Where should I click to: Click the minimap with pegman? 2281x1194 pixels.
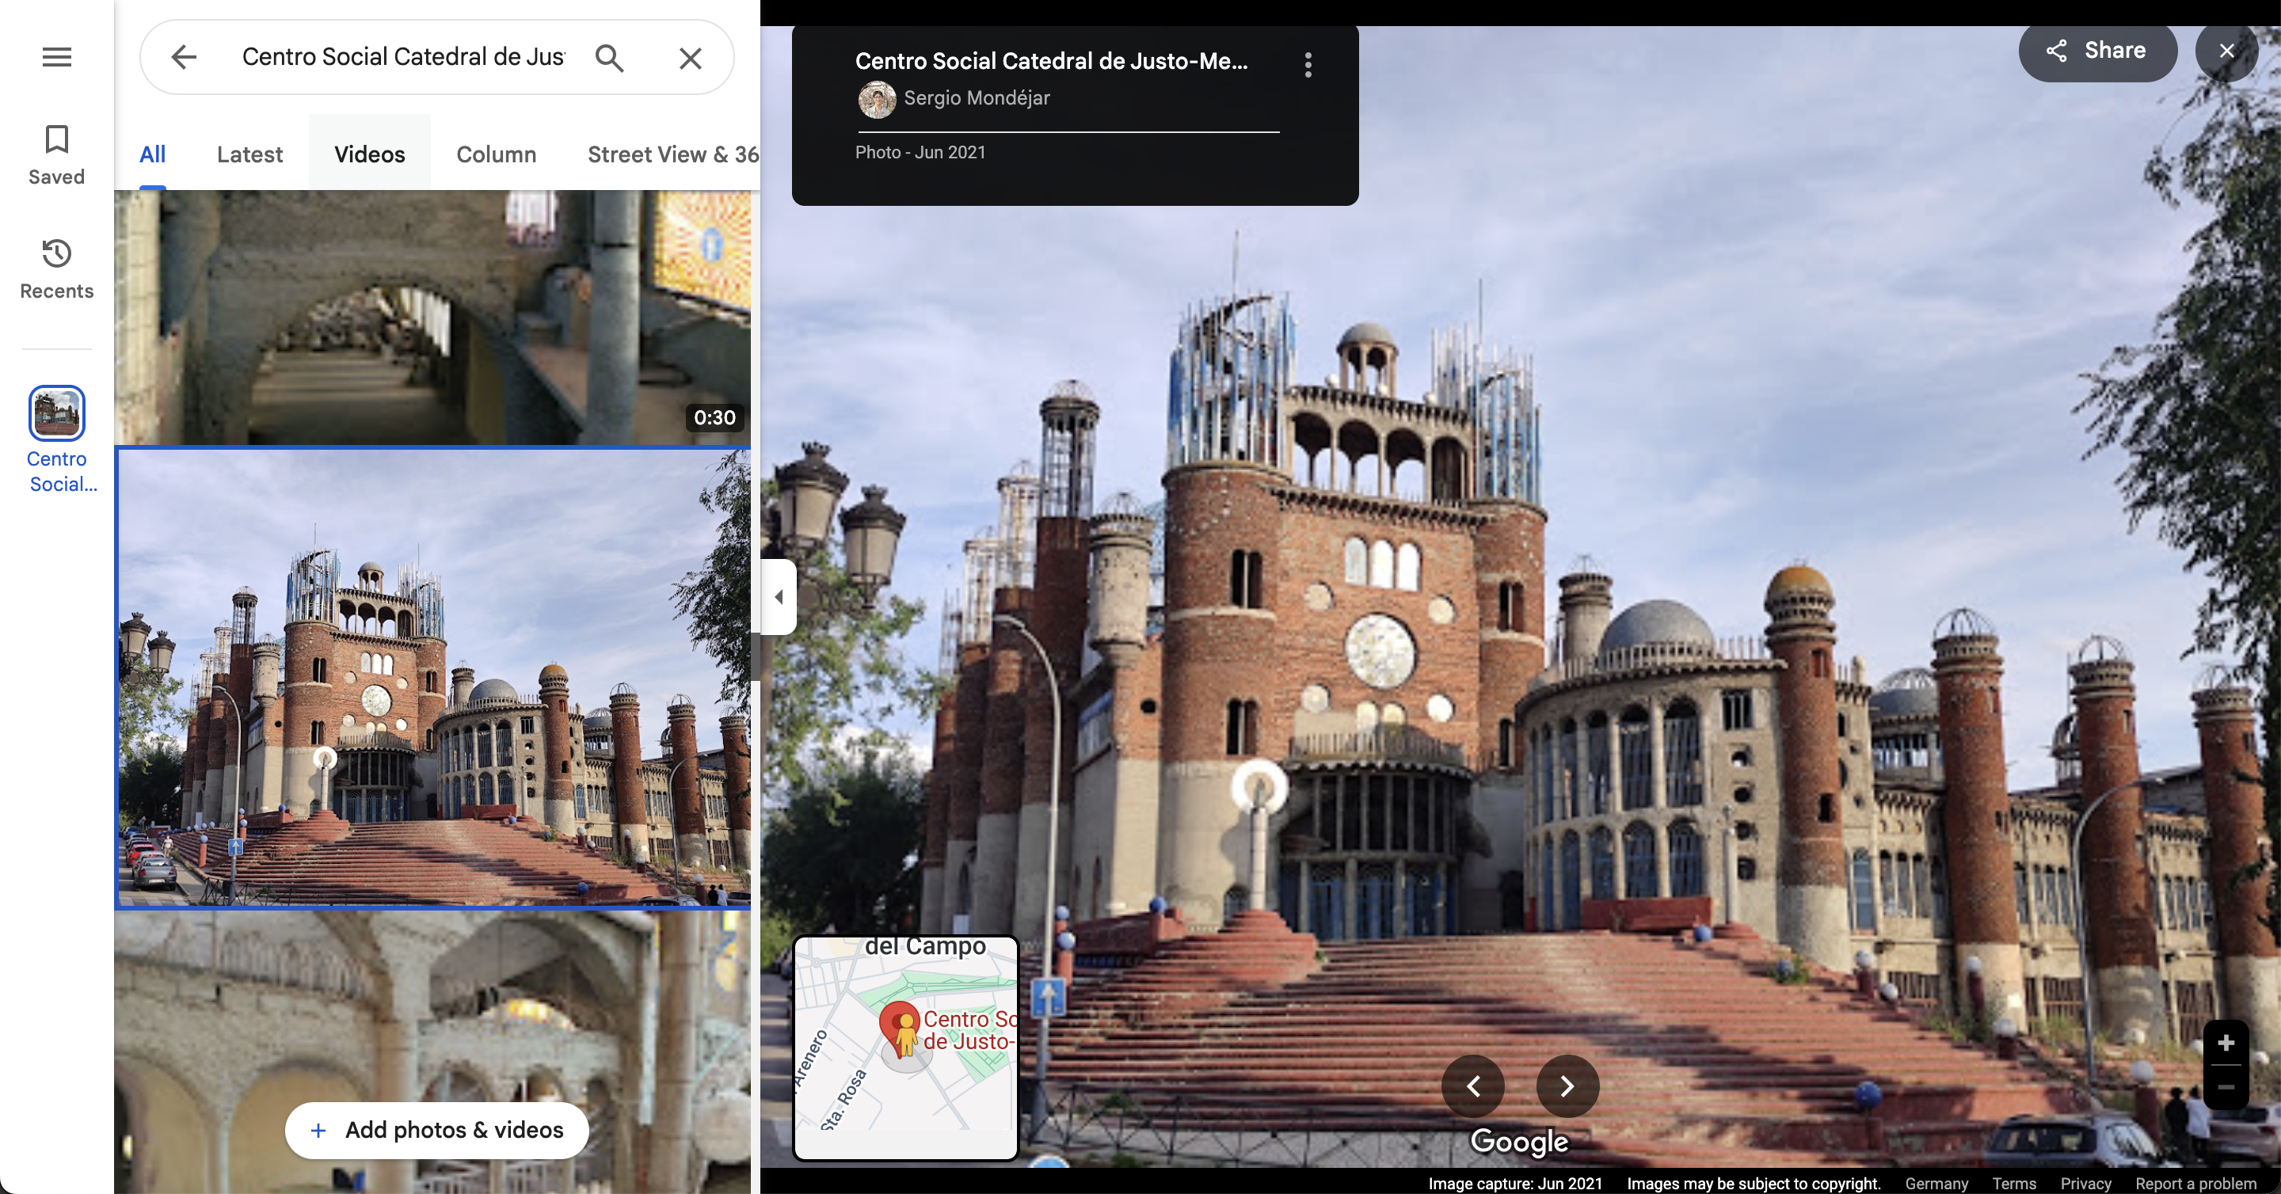(x=905, y=1047)
